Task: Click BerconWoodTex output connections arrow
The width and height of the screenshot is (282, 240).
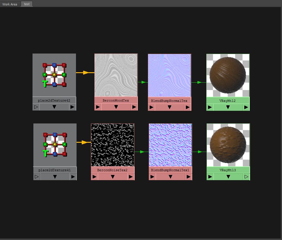Action: point(134,107)
